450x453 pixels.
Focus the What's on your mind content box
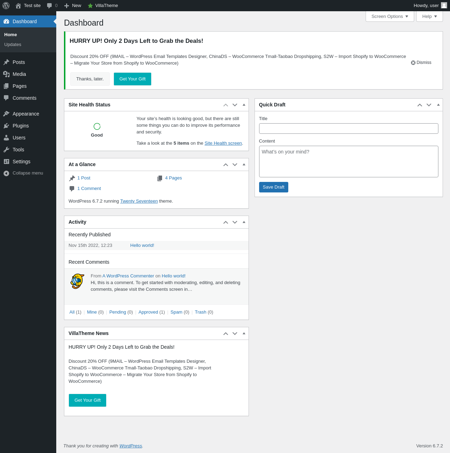349,162
